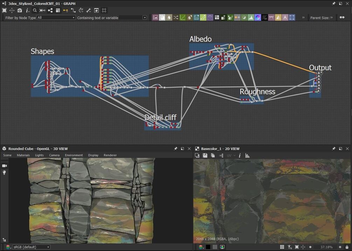
Task: Toggle the stacked frames display icon
Action: (58, 10)
